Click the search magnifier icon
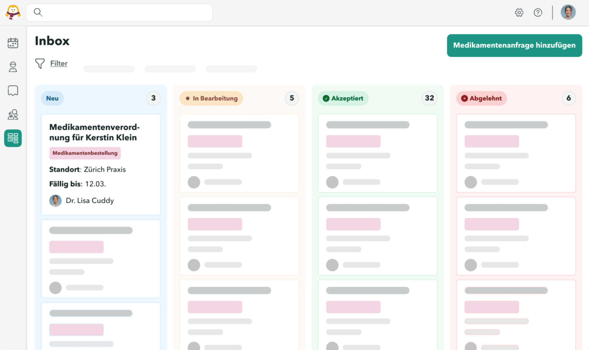 point(38,12)
